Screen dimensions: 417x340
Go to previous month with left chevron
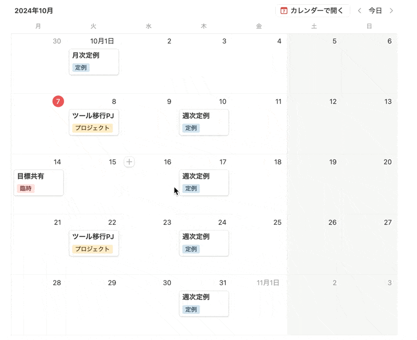coord(359,10)
